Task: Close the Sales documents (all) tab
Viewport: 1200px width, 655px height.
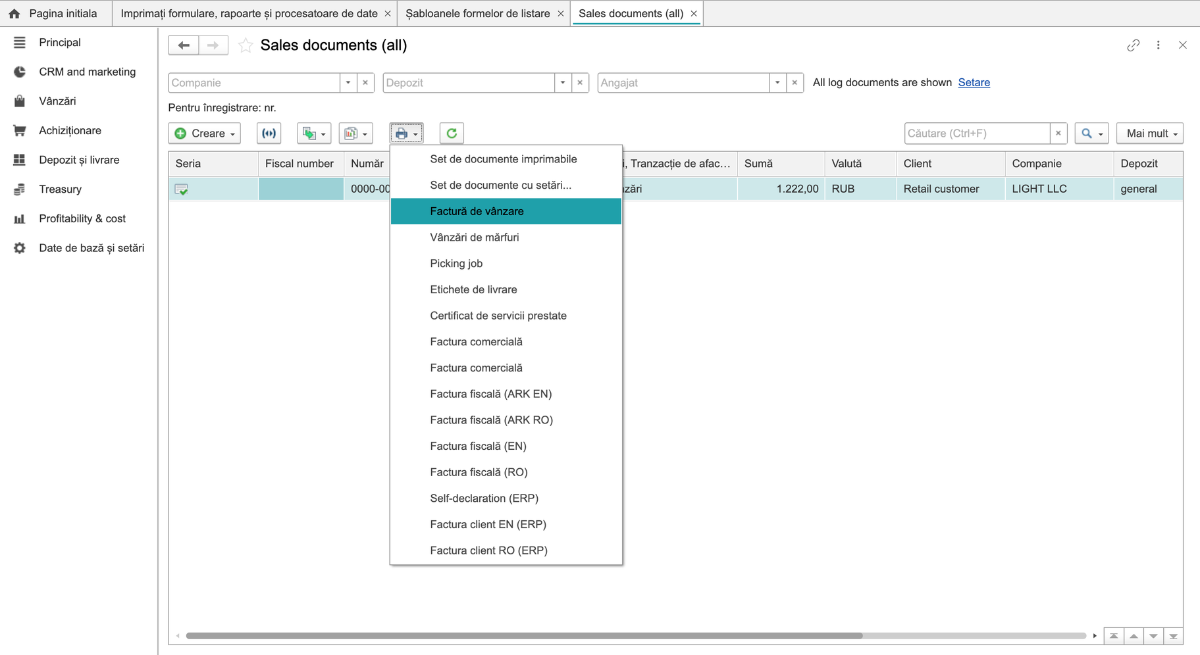Action: 694,13
